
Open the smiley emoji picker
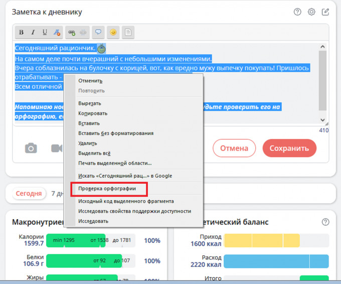[113, 33]
